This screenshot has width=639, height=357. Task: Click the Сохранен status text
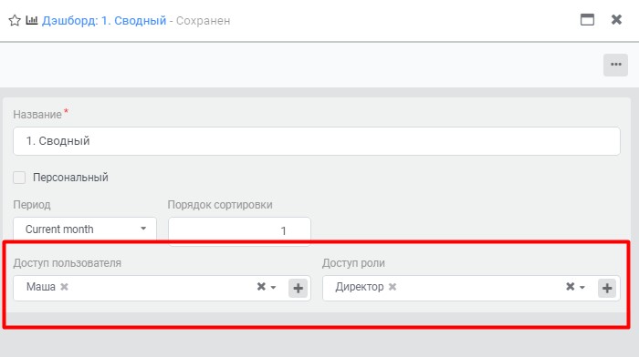(x=203, y=21)
